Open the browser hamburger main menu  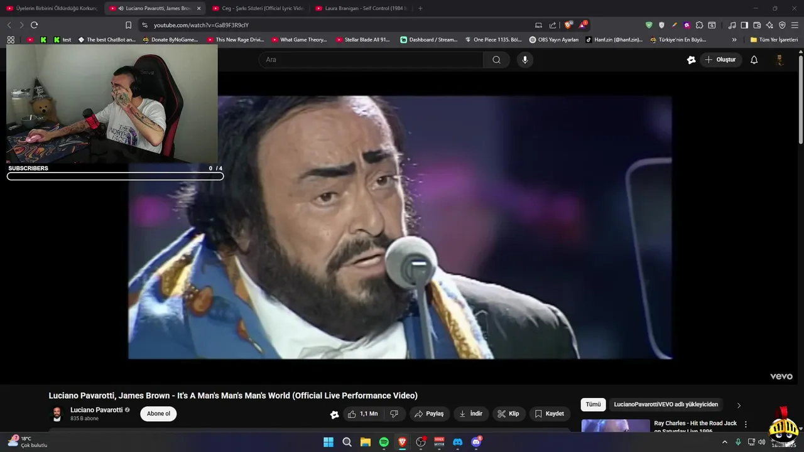click(x=795, y=25)
